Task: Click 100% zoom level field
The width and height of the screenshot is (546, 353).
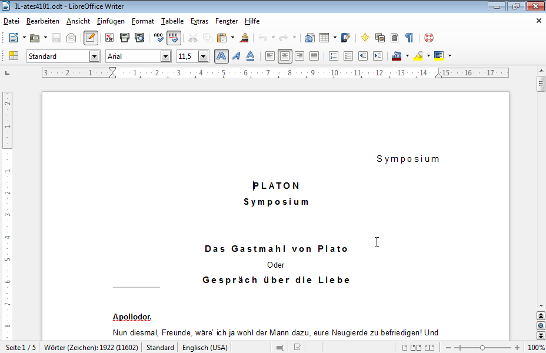Action: pyautogui.click(x=536, y=348)
